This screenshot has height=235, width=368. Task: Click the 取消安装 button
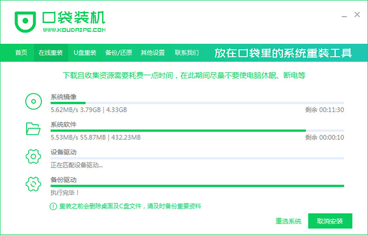click(330, 221)
